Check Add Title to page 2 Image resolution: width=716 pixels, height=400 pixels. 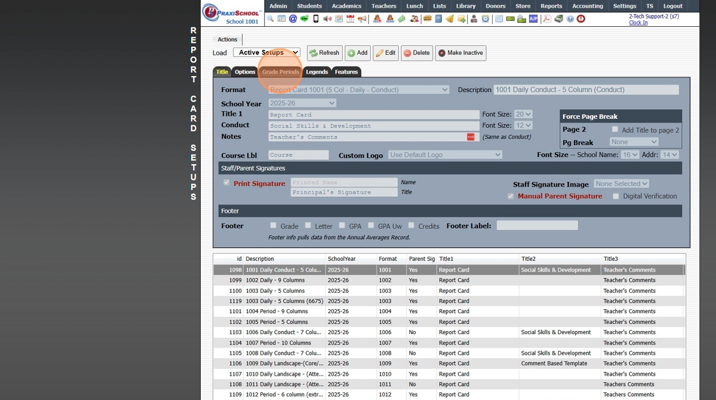pos(614,130)
